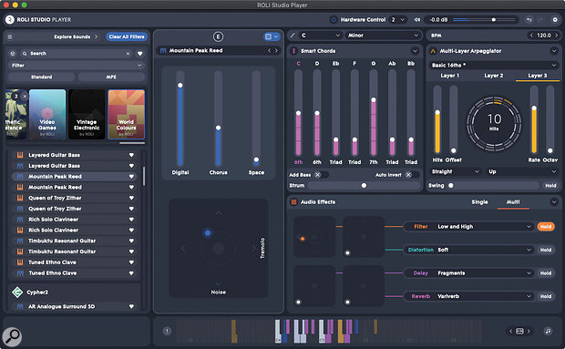Open the sound browser list menu icon

pyautogui.click(x=10, y=36)
